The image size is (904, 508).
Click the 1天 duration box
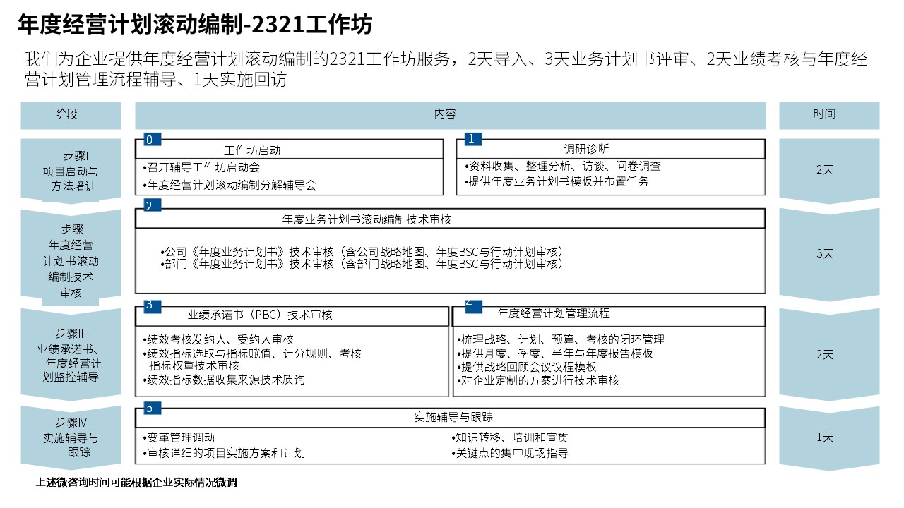(x=829, y=437)
